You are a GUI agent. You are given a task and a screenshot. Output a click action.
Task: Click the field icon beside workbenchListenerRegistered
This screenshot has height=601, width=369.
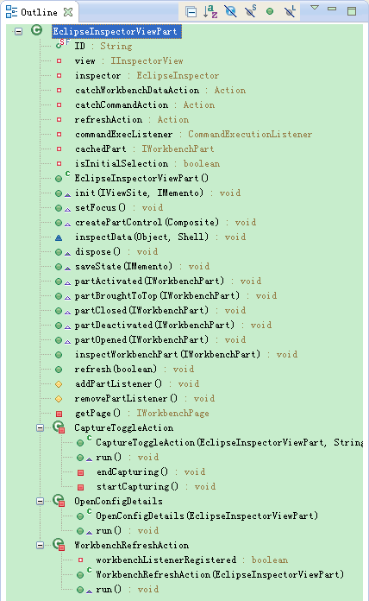(80, 560)
